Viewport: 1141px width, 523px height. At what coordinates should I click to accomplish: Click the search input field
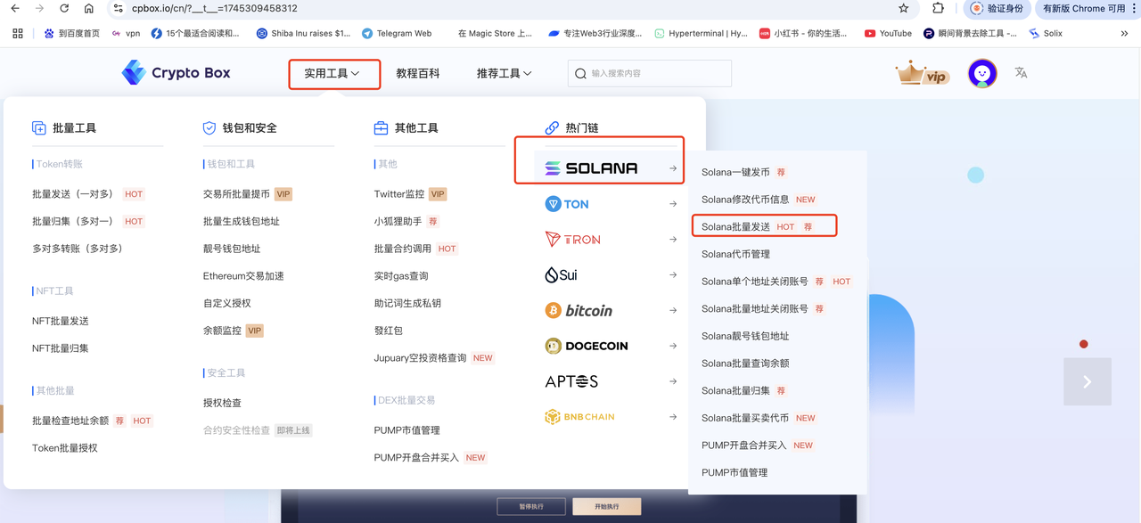click(650, 73)
